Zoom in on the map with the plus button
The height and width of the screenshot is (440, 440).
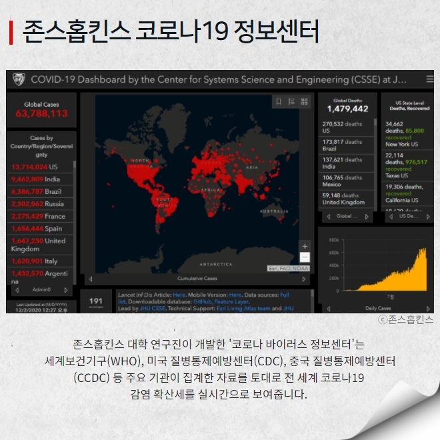305,247
